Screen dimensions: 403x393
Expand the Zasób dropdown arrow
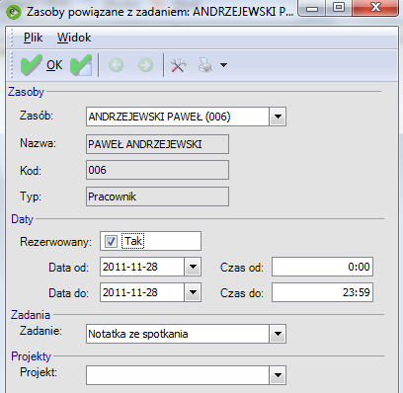(x=278, y=117)
